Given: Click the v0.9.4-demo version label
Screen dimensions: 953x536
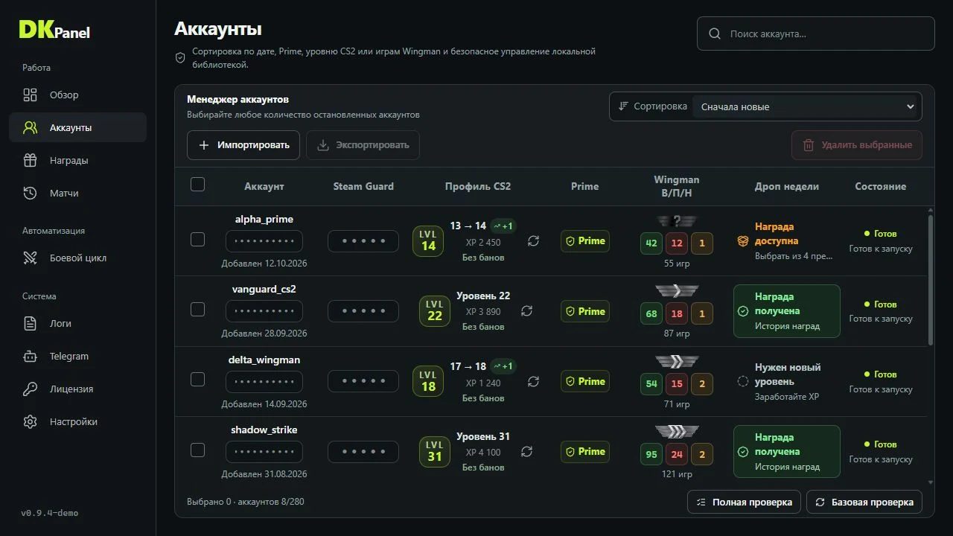Looking at the screenshot, I should (x=49, y=513).
